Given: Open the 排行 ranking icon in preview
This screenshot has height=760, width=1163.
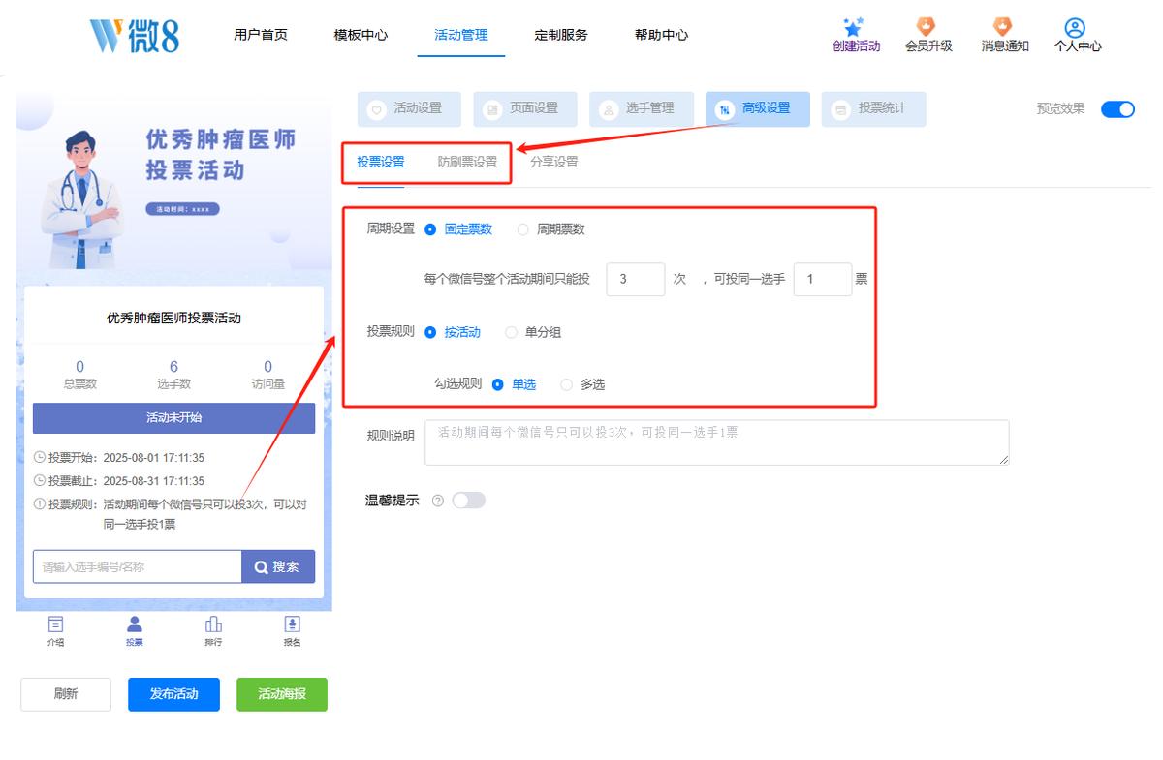Looking at the screenshot, I should [213, 623].
